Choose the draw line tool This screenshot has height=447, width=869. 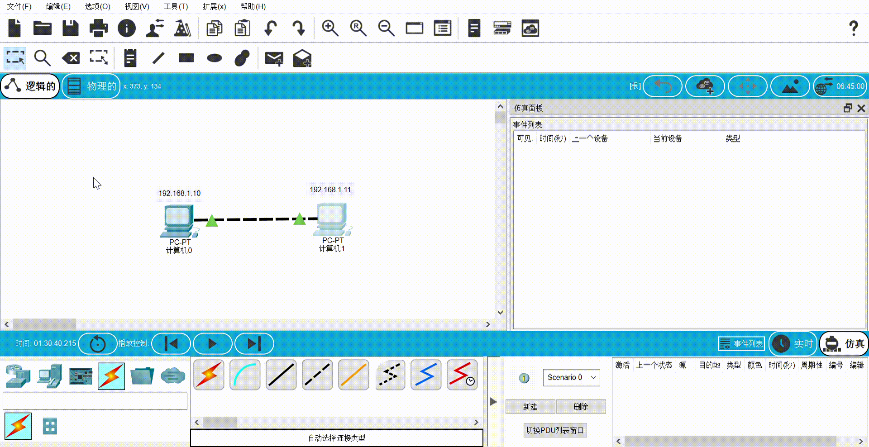coord(158,58)
